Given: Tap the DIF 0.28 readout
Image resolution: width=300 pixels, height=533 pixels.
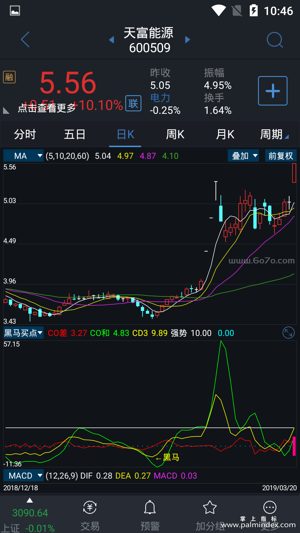Looking at the screenshot, I should (x=96, y=476).
